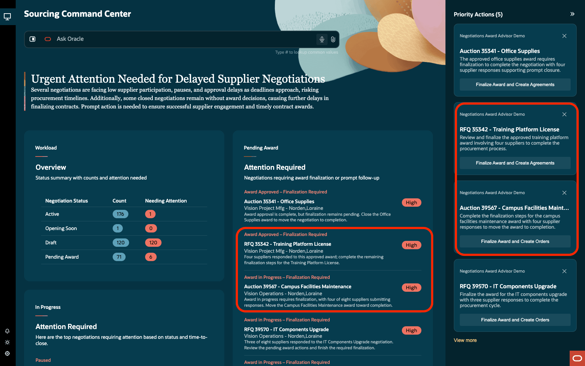Dismiss the RFQ 39570 IT Components card

pos(564,271)
